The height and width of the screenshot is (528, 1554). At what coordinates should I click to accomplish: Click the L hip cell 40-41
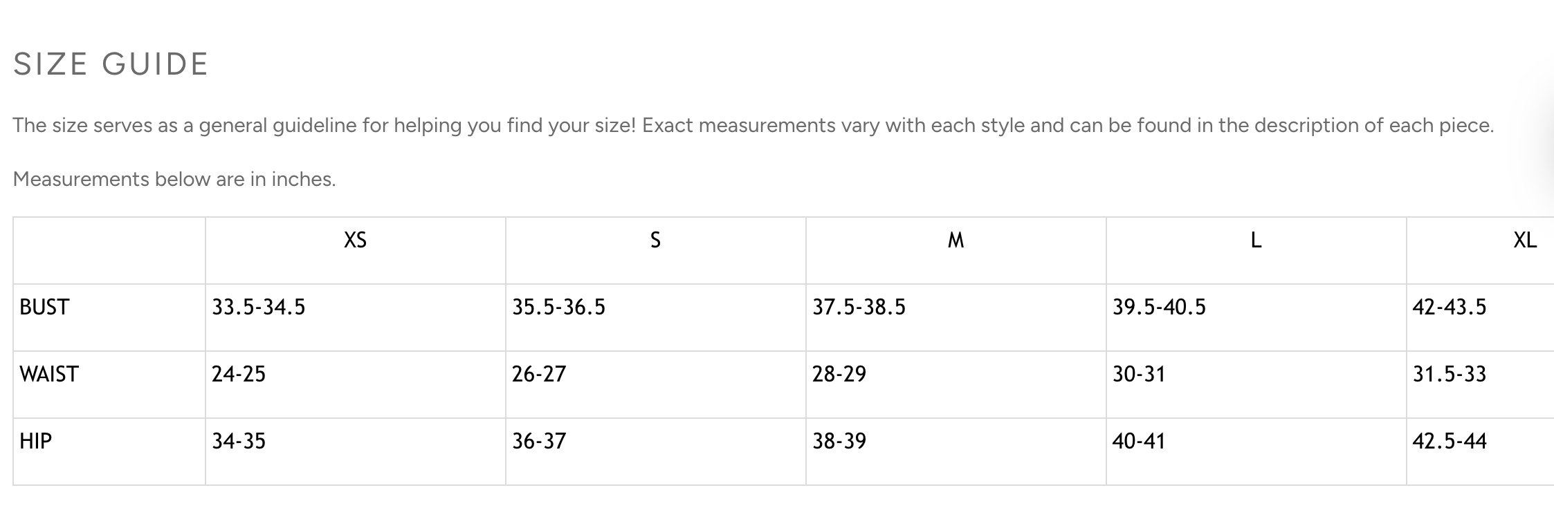[x=1139, y=441]
